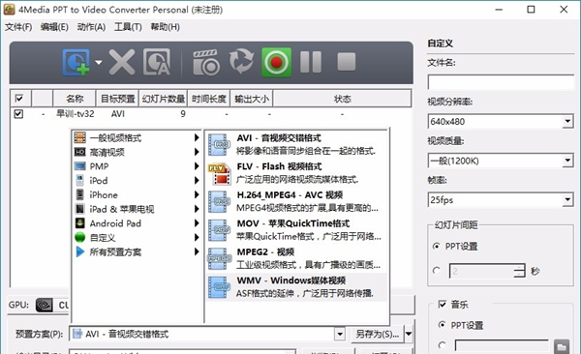Toggle the checkbox for the 早训-tv32 row
Image resolution: width=581 pixels, height=354 pixels.
click(18, 114)
